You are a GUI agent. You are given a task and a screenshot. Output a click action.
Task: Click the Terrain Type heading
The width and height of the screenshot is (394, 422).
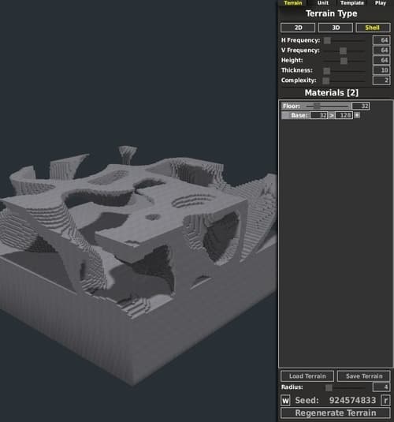click(331, 13)
